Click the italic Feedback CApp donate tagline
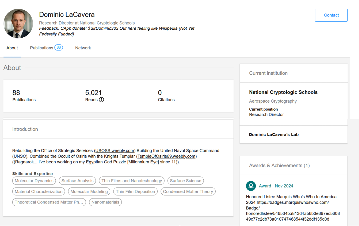Image resolution: width=359 pixels, height=226 pixels. (x=117, y=31)
